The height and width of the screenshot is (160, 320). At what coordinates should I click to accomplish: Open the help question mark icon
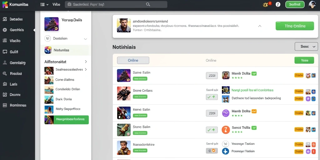click(x=278, y=4)
